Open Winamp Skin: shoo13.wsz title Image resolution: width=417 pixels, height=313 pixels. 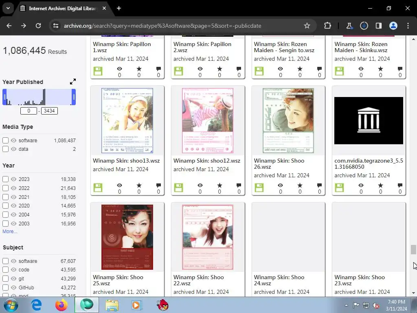[x=126, y=161]
